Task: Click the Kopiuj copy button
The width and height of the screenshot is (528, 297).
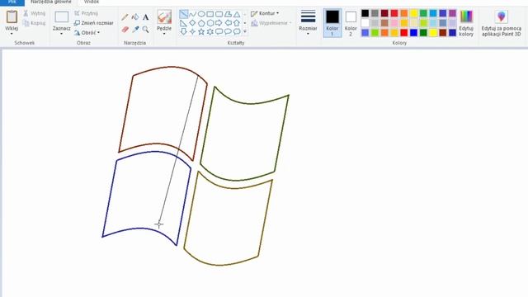Action: pyautogui.click(x=35, y=23)
